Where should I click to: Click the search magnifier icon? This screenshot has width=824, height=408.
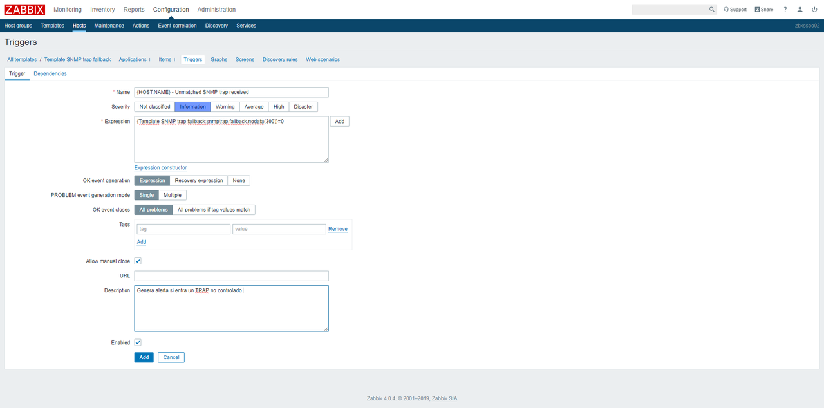pyautogui.click(x=711, y=10)
